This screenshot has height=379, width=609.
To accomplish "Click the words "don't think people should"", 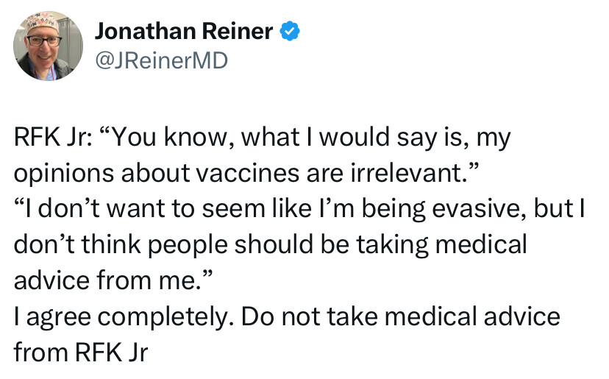I will coord(163,245).
